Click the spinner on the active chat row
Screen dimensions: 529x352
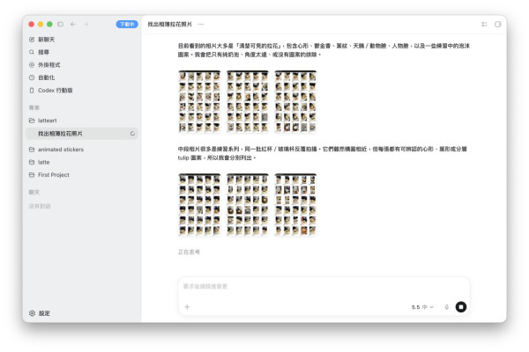[132, 134]
